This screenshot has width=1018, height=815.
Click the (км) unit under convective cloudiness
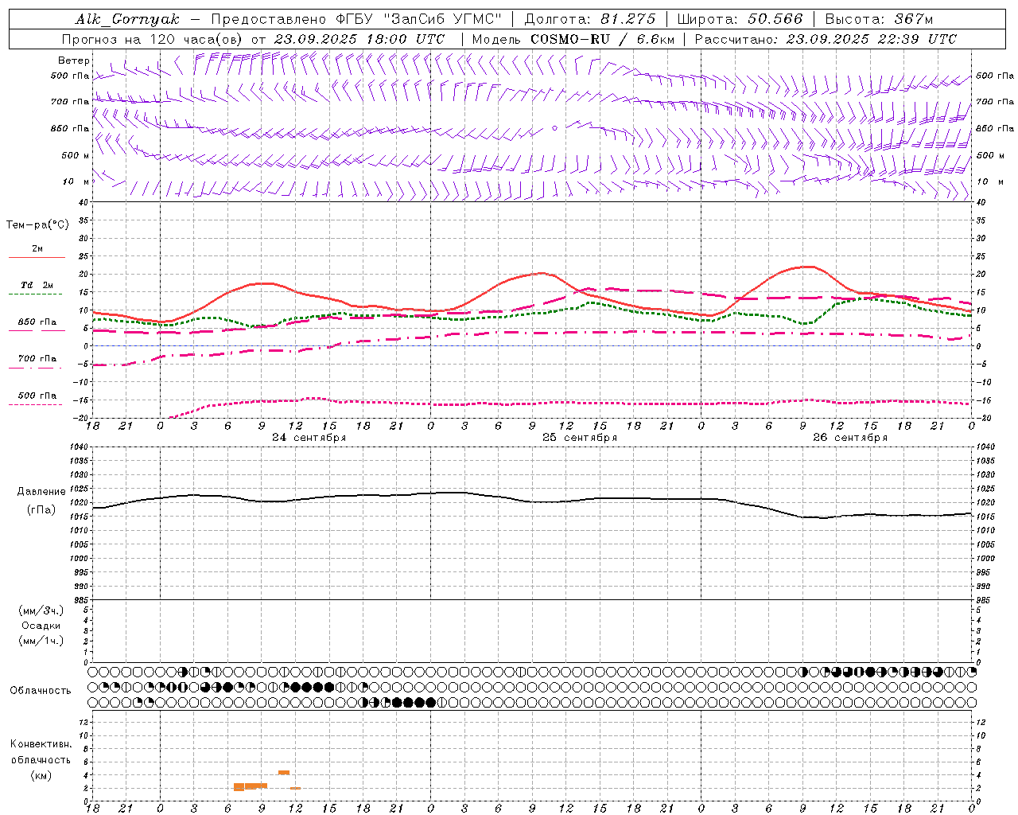(41, 775)
